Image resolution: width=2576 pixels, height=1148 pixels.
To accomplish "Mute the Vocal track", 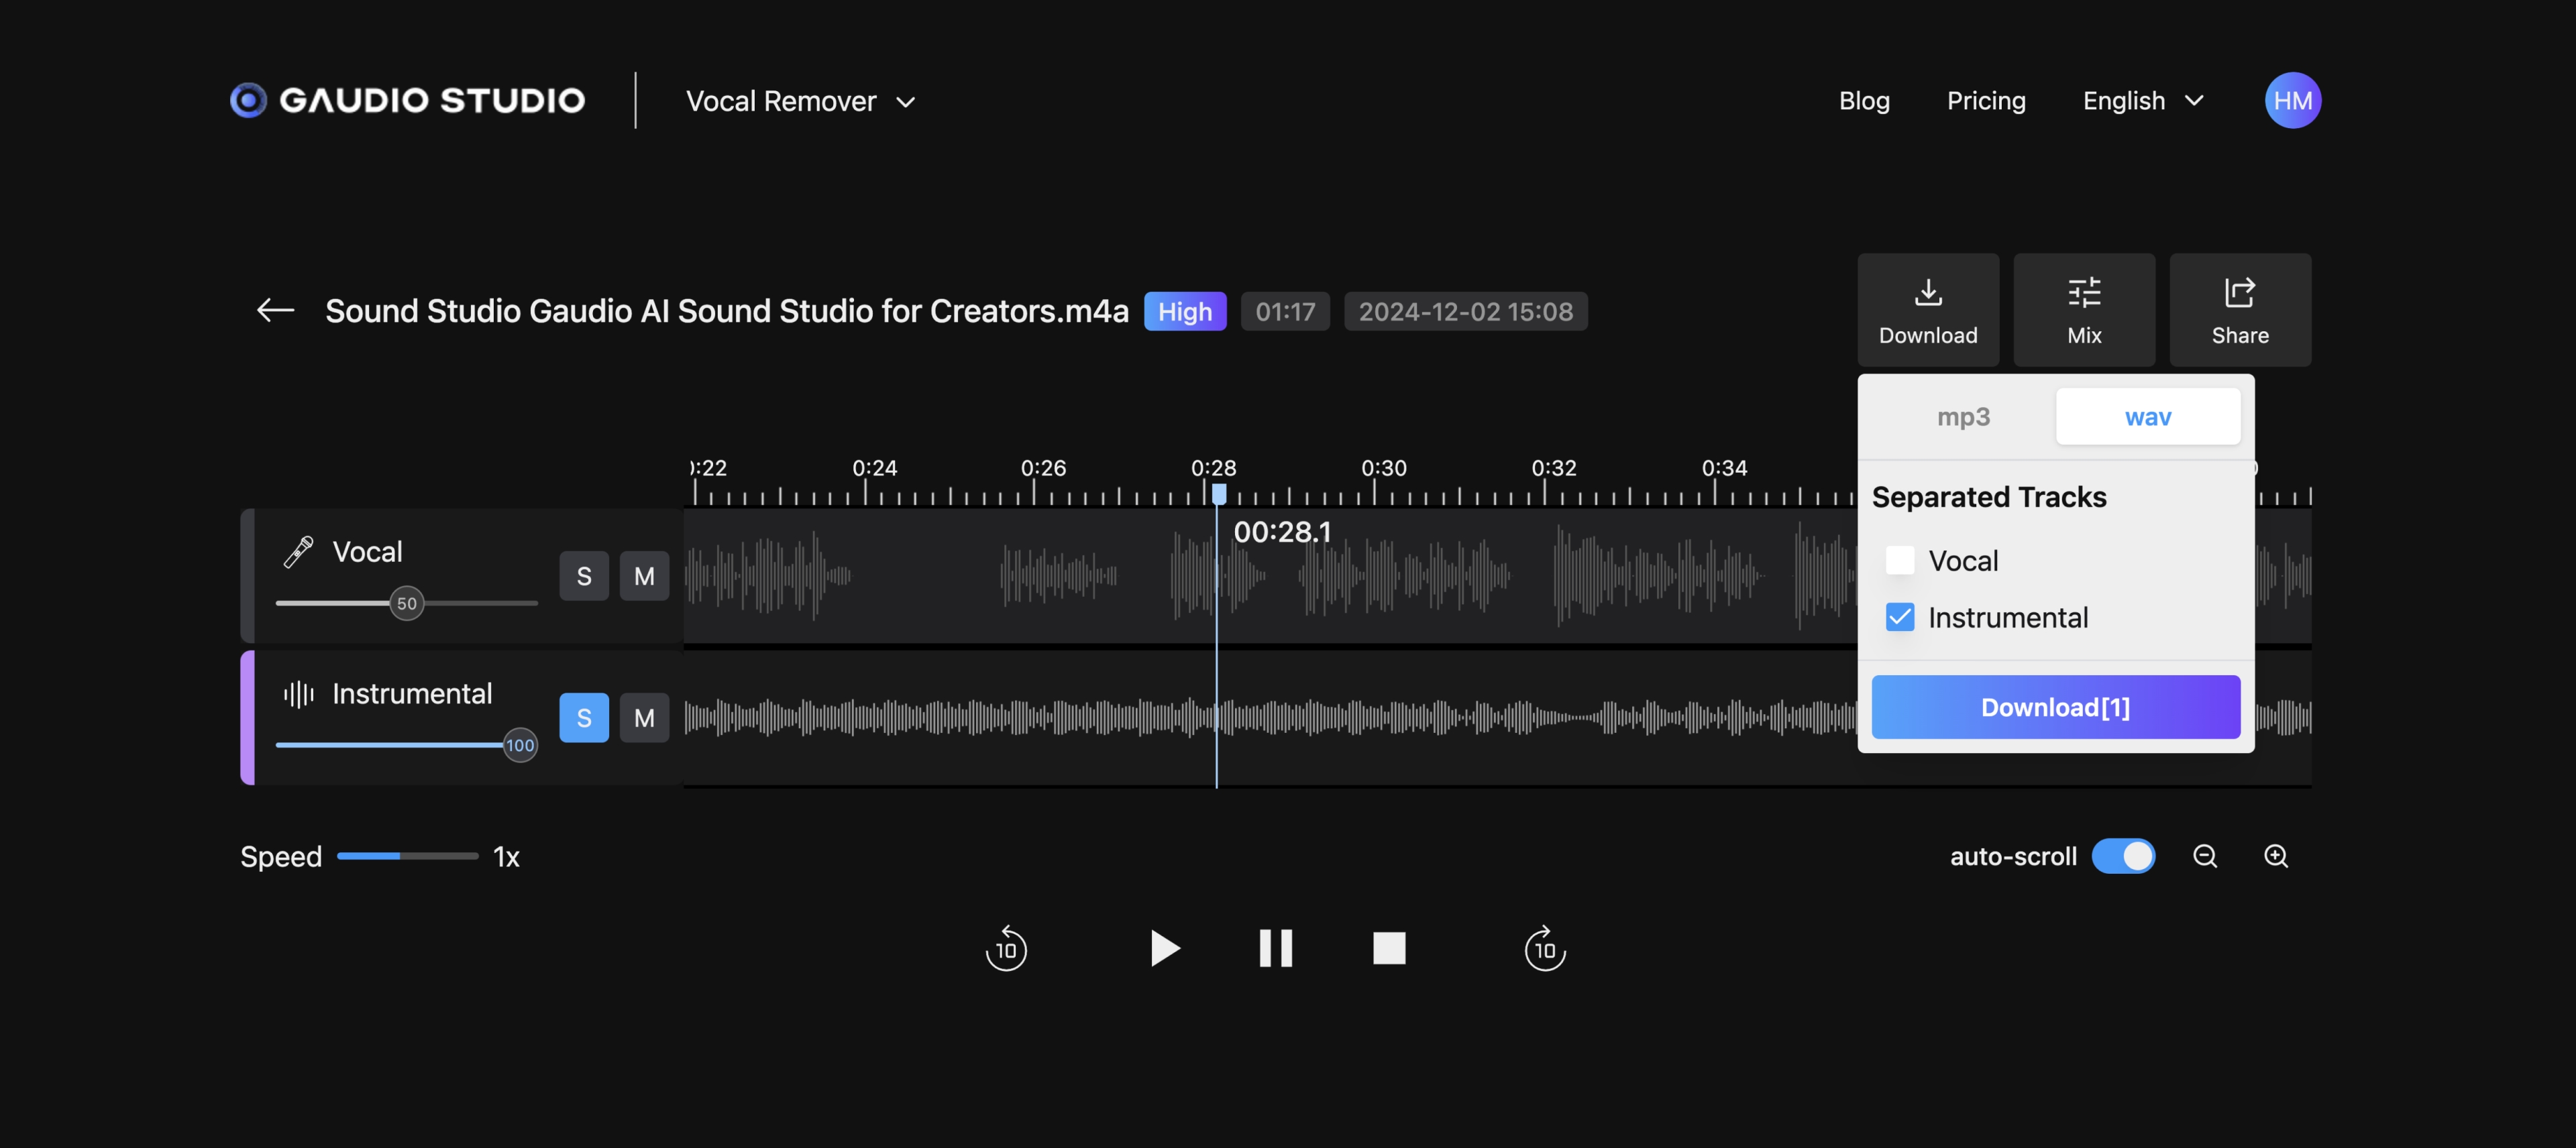I will [x=644, y=576].
